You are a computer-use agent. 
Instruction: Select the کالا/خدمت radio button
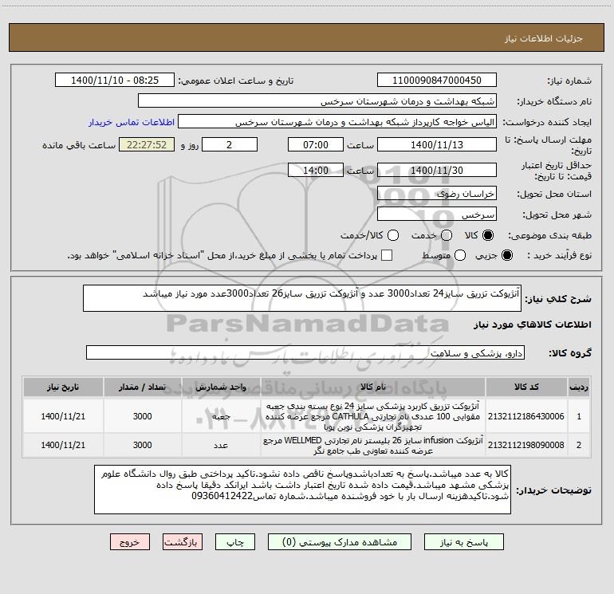click(x=393, y=235)
